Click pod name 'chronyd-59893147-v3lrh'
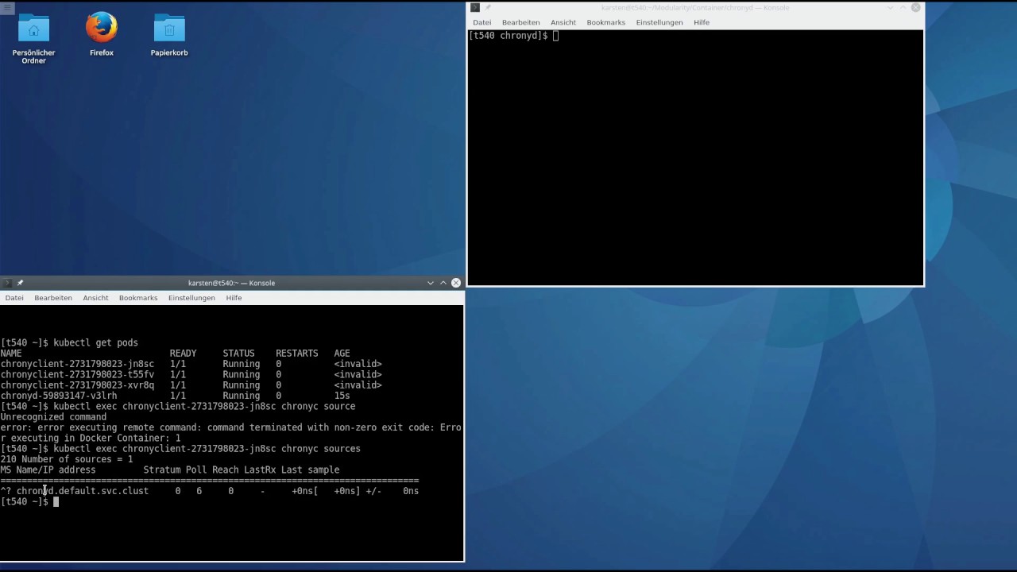This screenshot has width=1017, height=572. [59, 396]
